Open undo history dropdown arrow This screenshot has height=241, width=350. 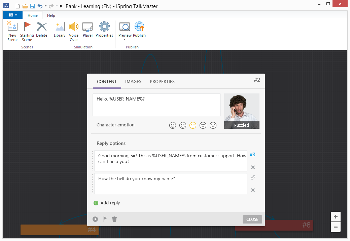45,6
